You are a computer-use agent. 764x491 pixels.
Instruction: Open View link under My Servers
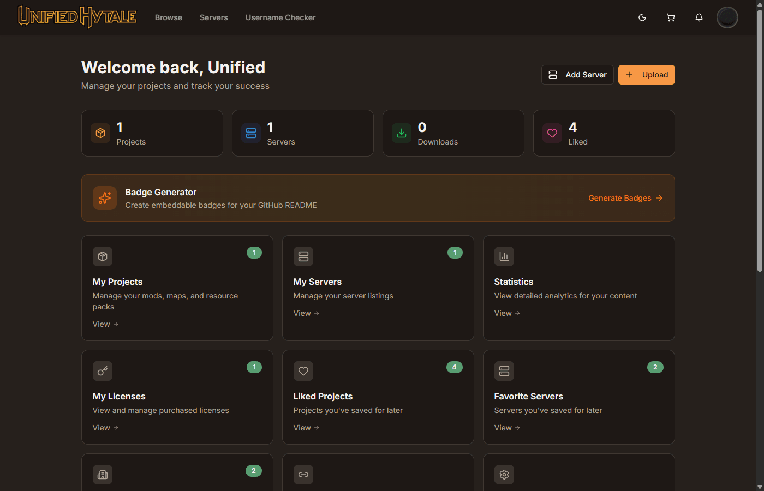(x=306, y=313)
